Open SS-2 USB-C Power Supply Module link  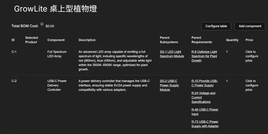[169, 85]
